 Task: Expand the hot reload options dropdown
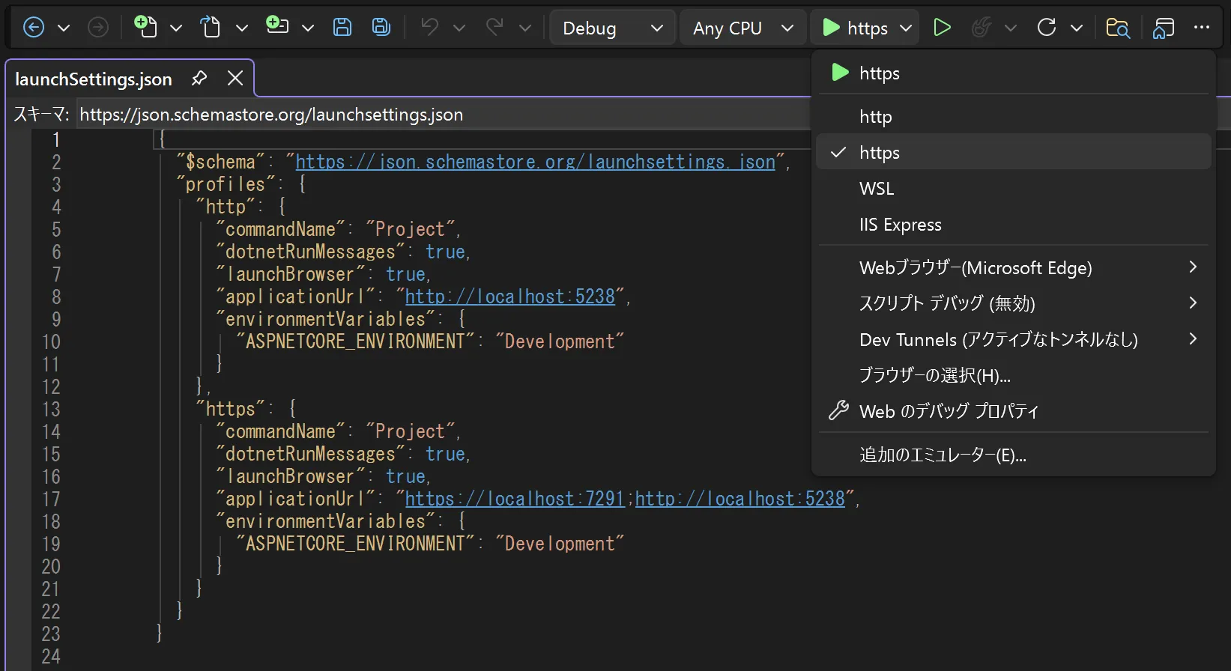click(1011, 28)
